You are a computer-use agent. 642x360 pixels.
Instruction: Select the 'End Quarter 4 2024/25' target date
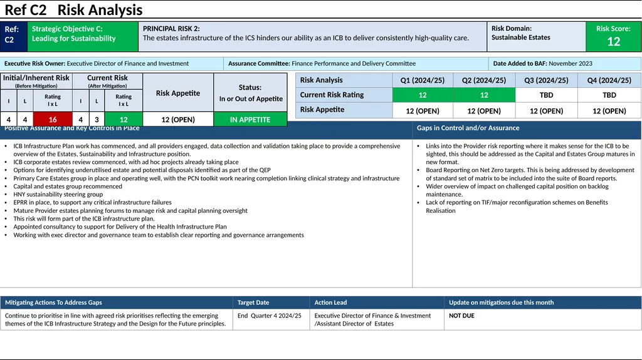[x=270, y=316]
